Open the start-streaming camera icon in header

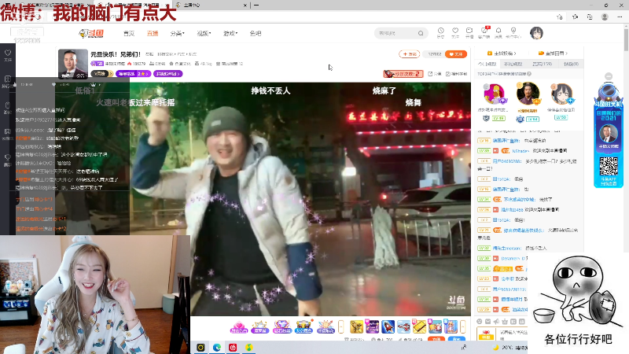coord(469,32)
